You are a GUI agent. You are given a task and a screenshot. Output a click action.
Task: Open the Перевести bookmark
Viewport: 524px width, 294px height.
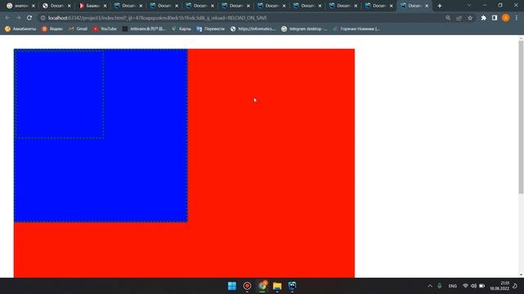211,29
